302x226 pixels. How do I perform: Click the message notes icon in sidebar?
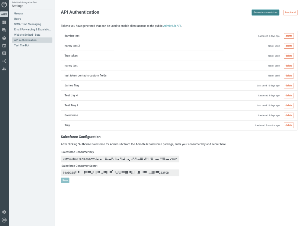[x=4, y=53]
